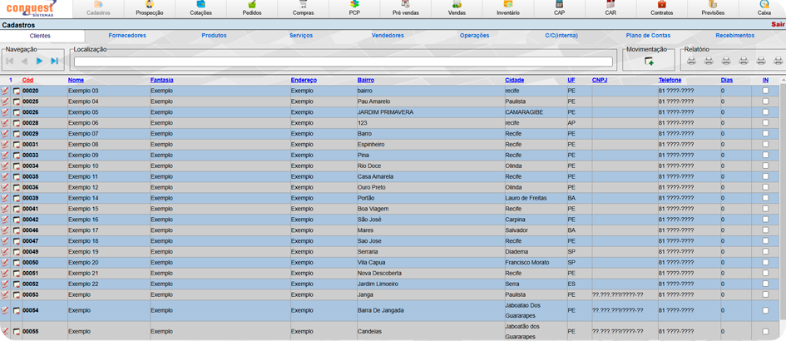Click the Compras shopping cart icon

[303, 5]
